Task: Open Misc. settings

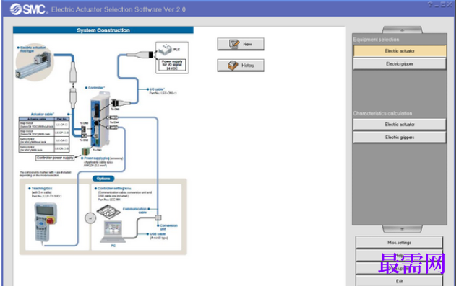Action: tap(399, 243)
